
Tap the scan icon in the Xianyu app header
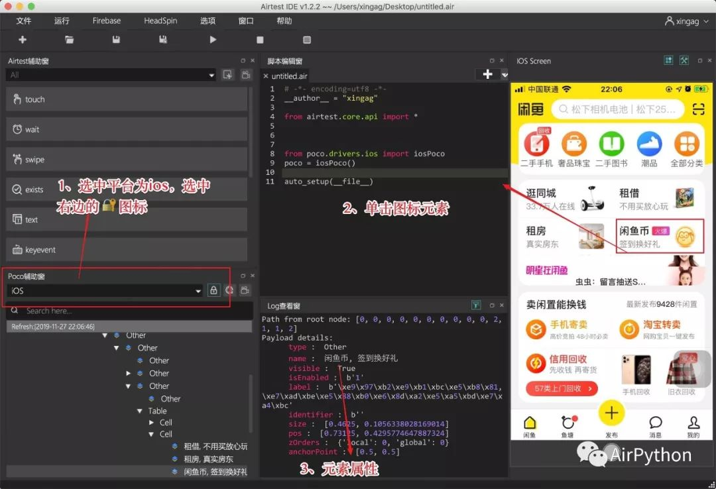click(x=698, y=109)
